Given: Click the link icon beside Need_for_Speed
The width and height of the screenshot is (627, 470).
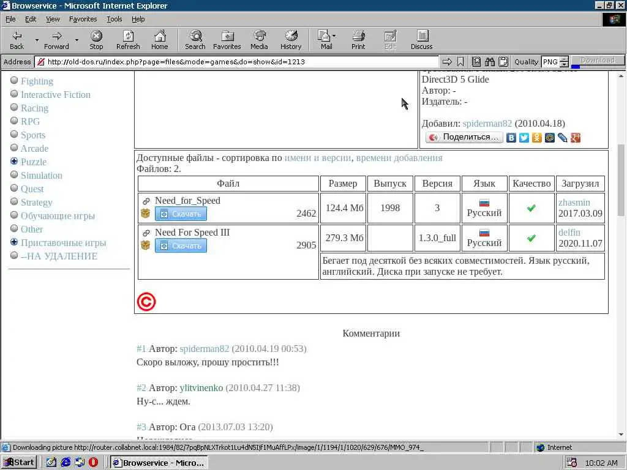Looking at the screenshot, I should (x=146, y=201).
